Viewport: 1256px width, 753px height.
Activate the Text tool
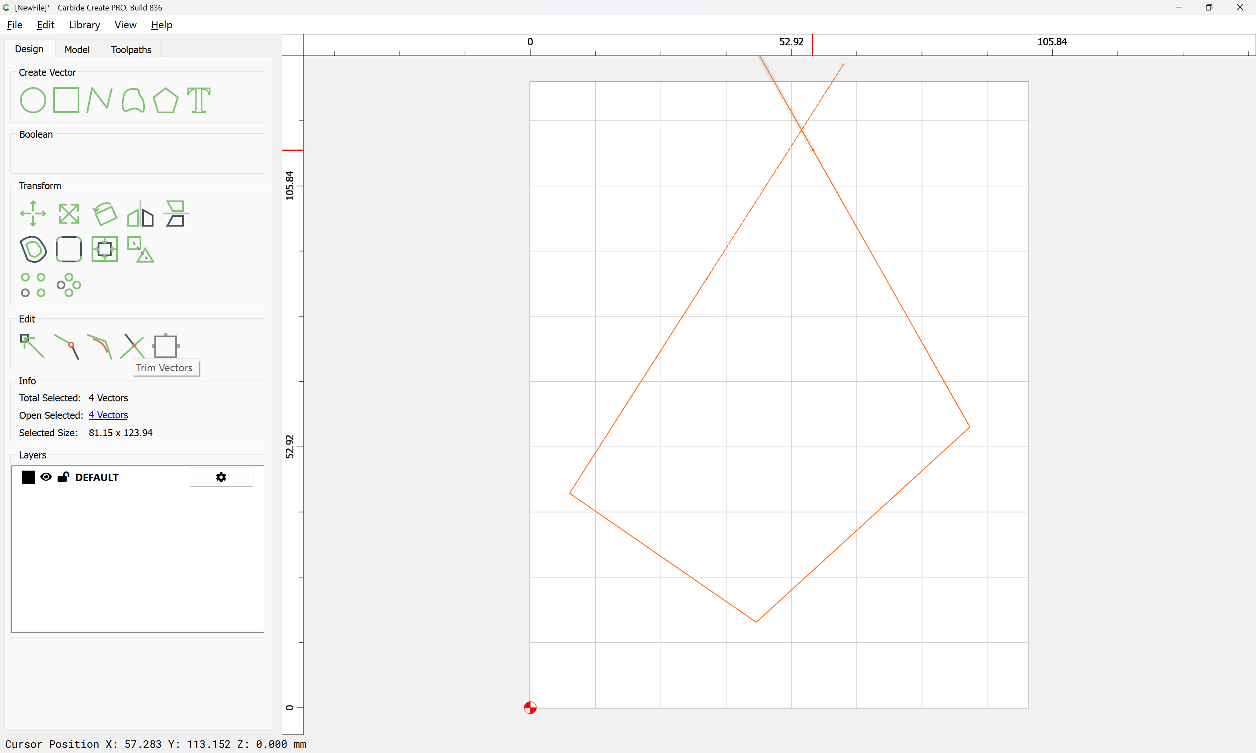pyautogui.click(x=198, y=100)
